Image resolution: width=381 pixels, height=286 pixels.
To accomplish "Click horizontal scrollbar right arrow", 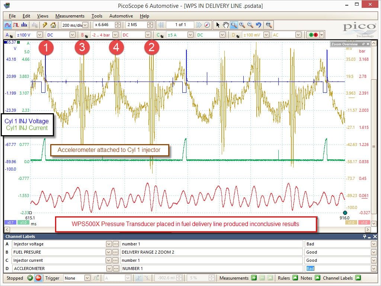I will [368, 229].
